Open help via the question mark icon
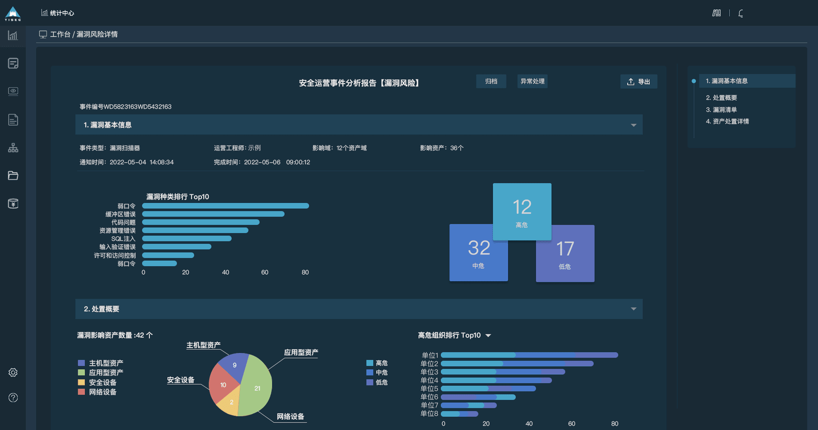The width and height of the screenshot is (818, 430). 13,398
